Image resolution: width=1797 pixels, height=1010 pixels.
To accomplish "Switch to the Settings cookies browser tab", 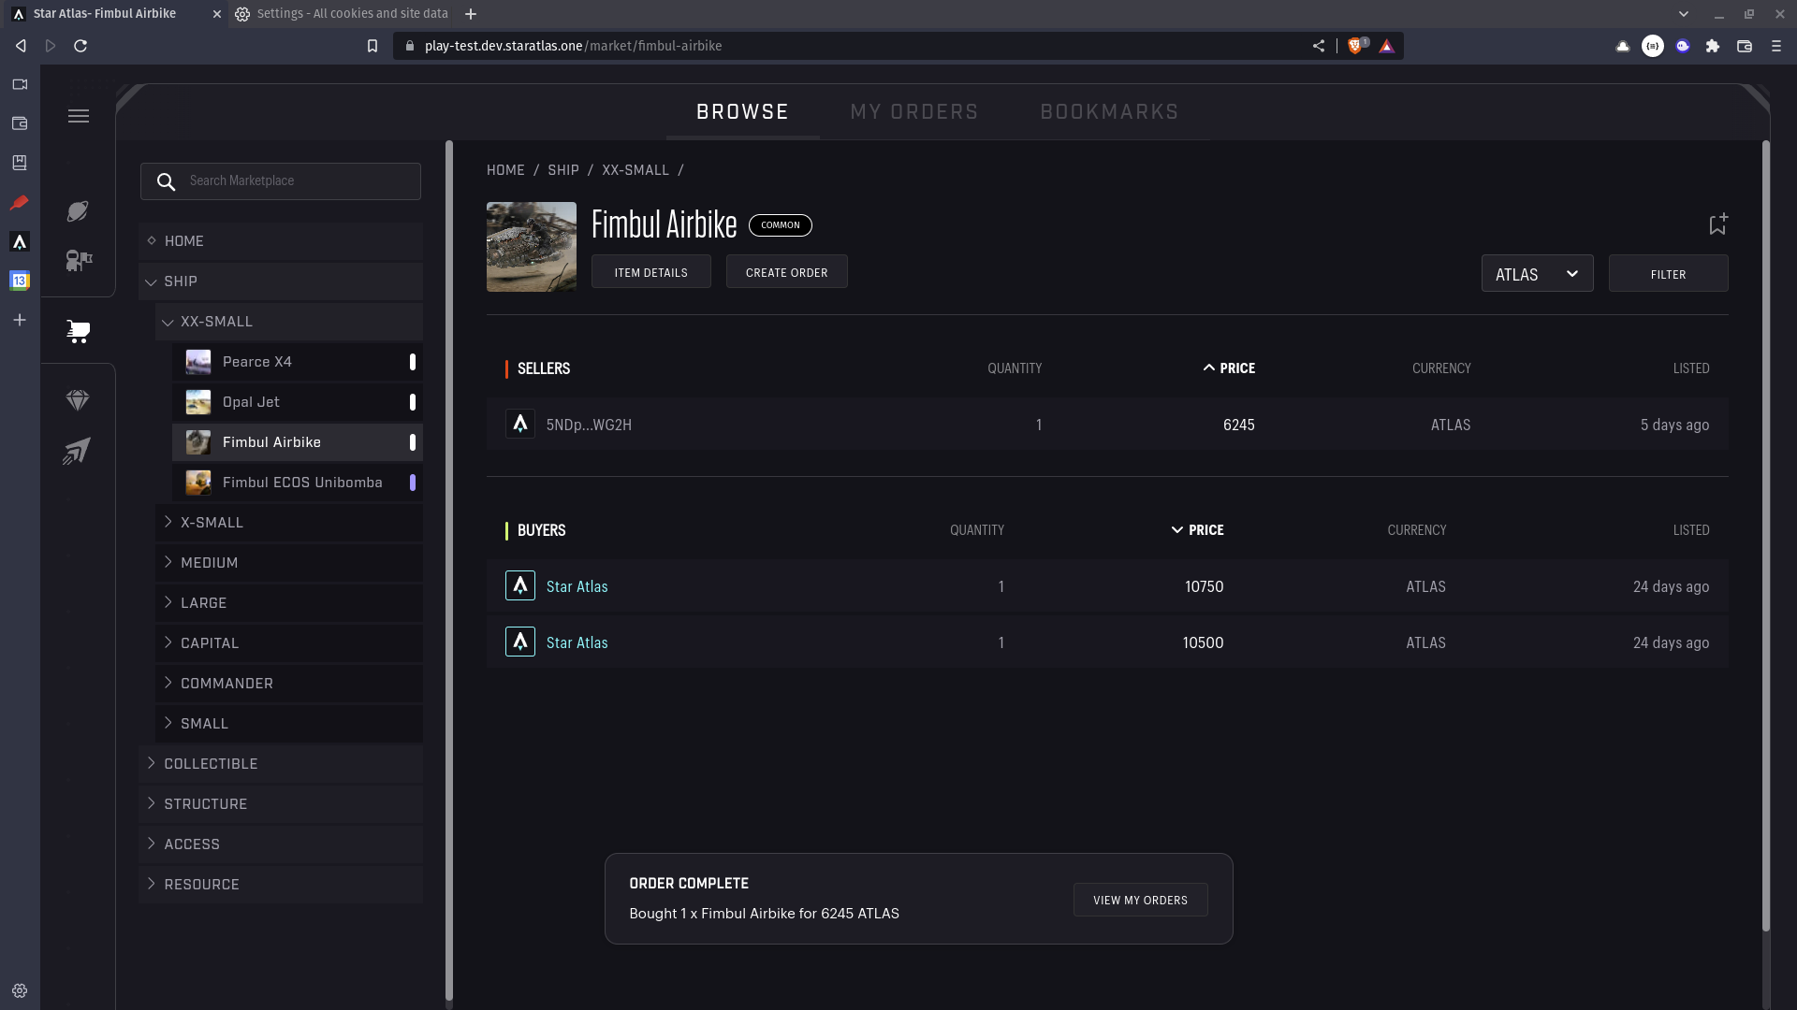I will [342, 14].
